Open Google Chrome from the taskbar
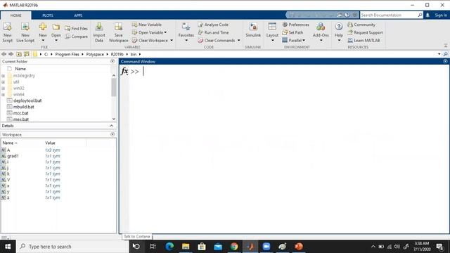This screenshot has height=253, width=450. tap(234, 247)
